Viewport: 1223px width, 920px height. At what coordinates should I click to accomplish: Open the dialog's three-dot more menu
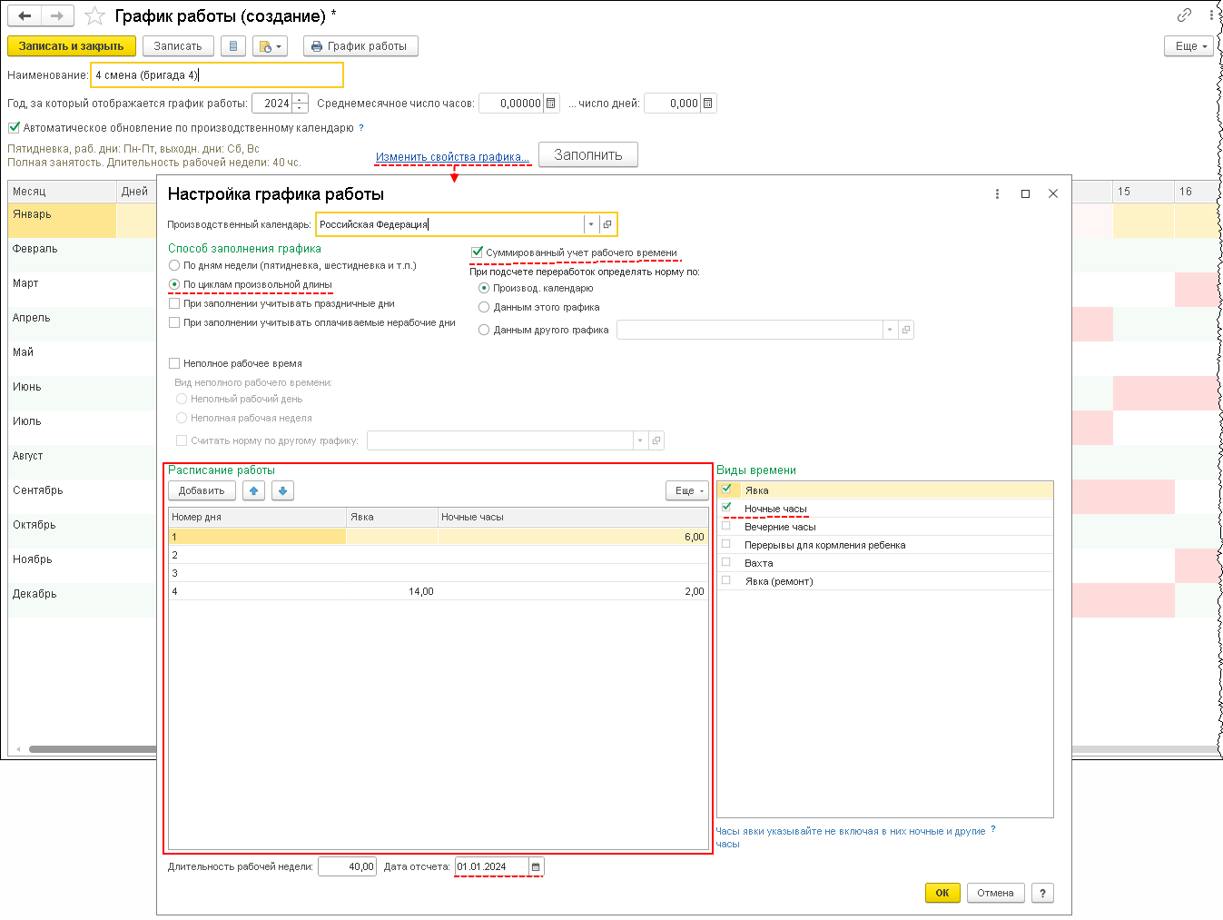tap(997, 193)
